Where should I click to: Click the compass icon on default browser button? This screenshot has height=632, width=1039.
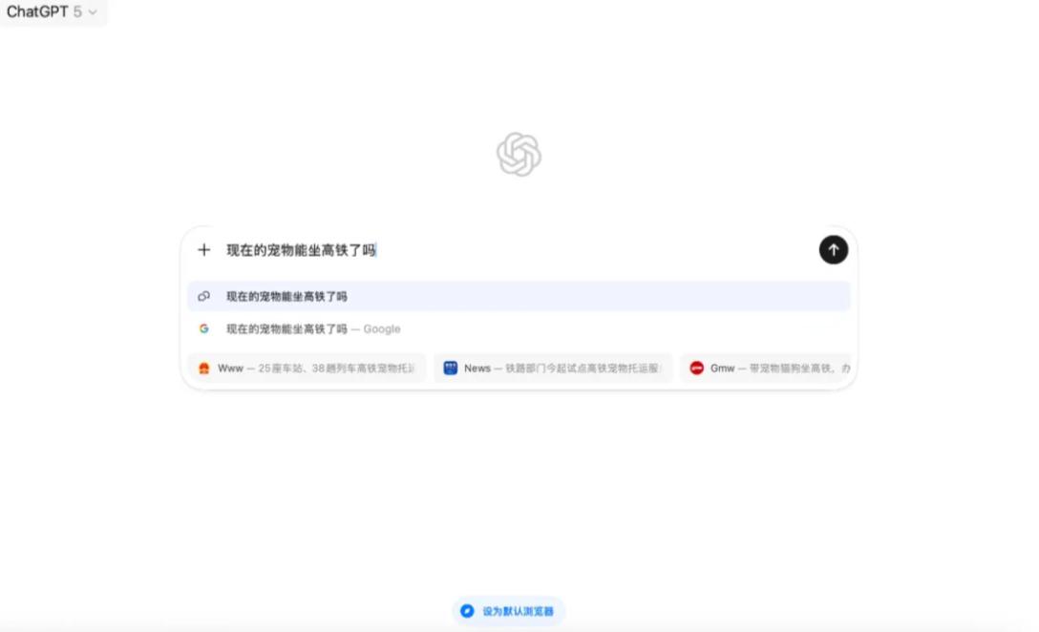pyautogui.click(x=467, y=611)
